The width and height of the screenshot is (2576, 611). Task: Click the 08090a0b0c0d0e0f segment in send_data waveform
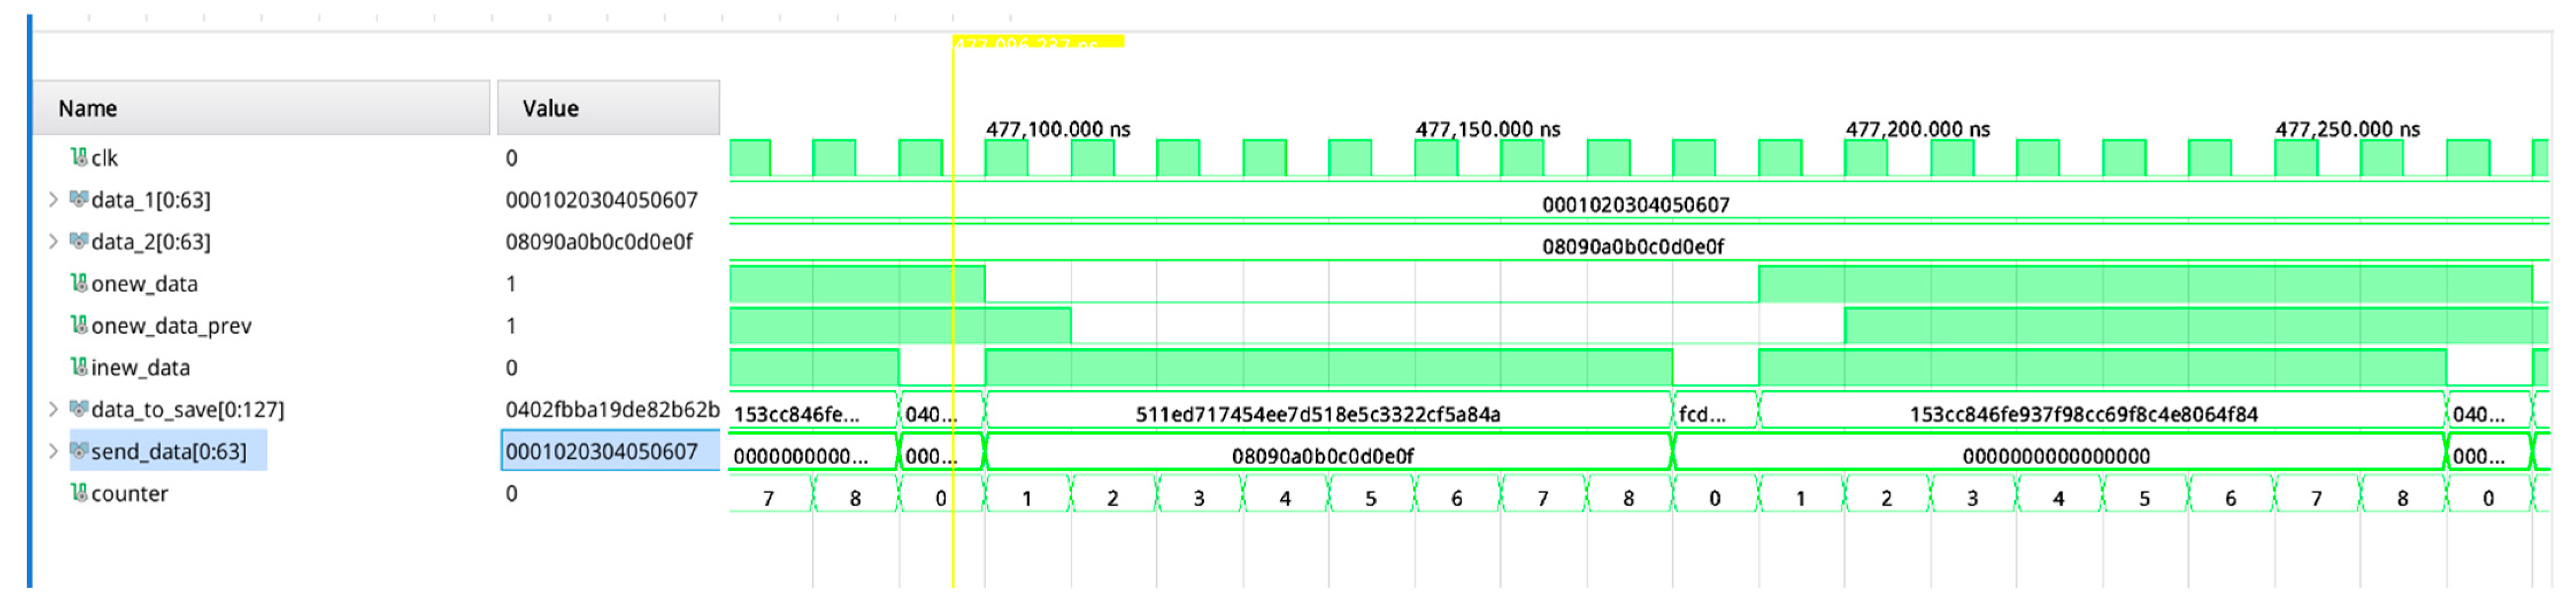click(1322, 456)
